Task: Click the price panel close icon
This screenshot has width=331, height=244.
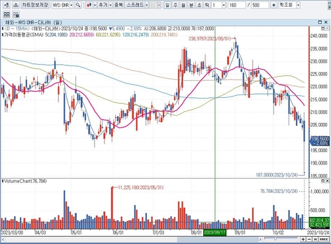Action: pyautogui.click(x=327, y=28)
